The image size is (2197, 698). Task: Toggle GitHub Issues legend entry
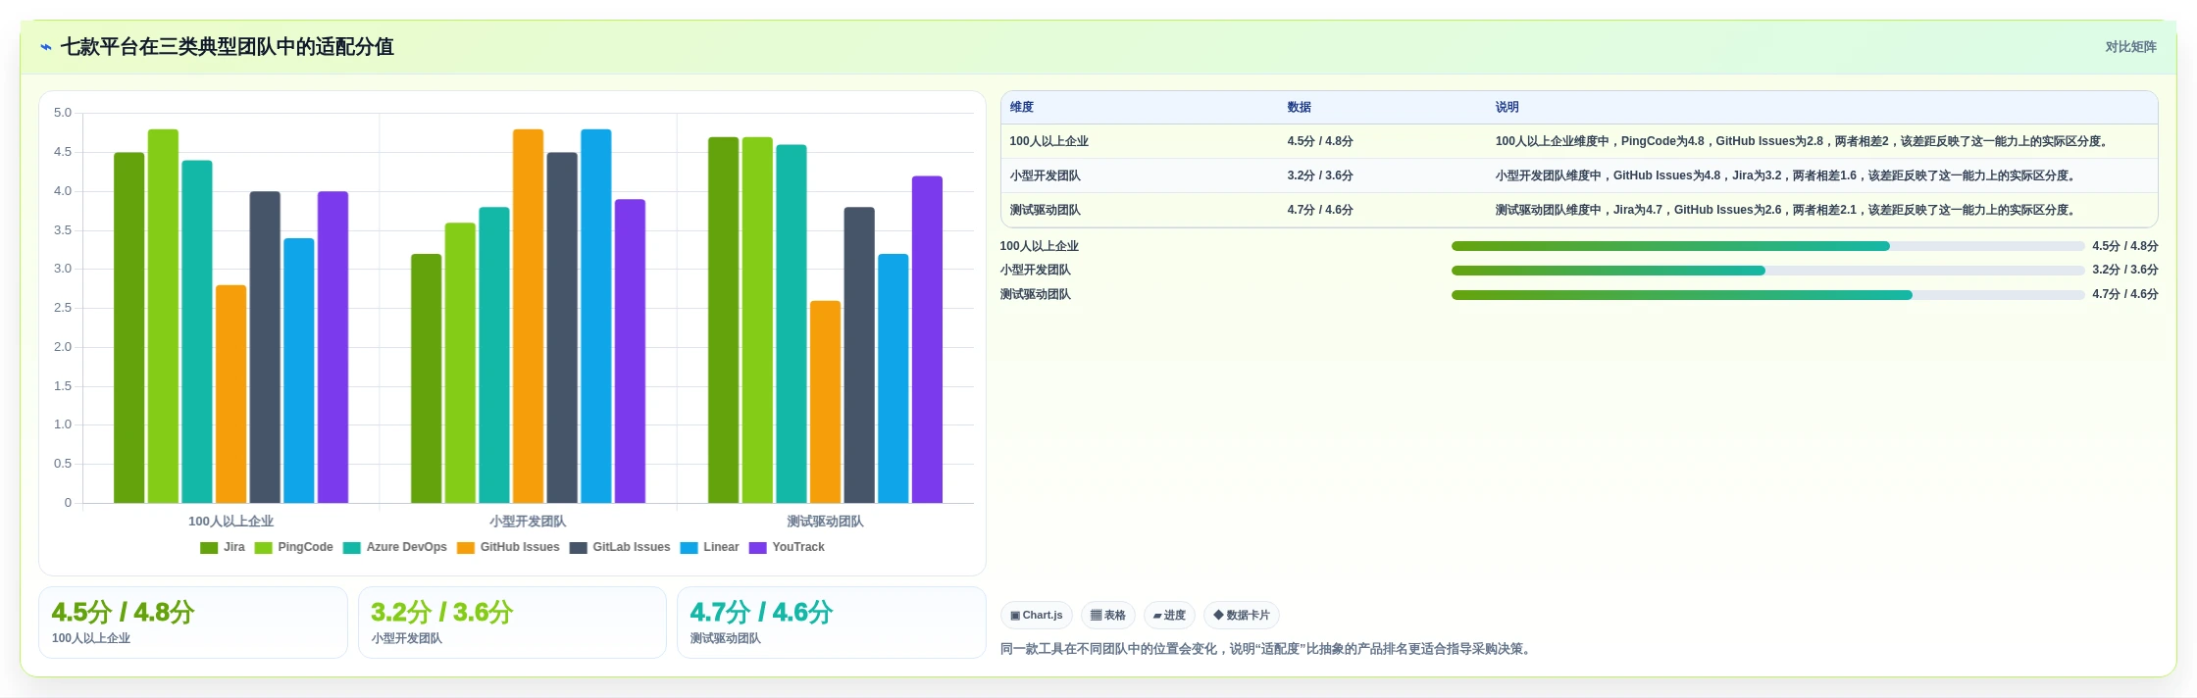tap(508, 548)
